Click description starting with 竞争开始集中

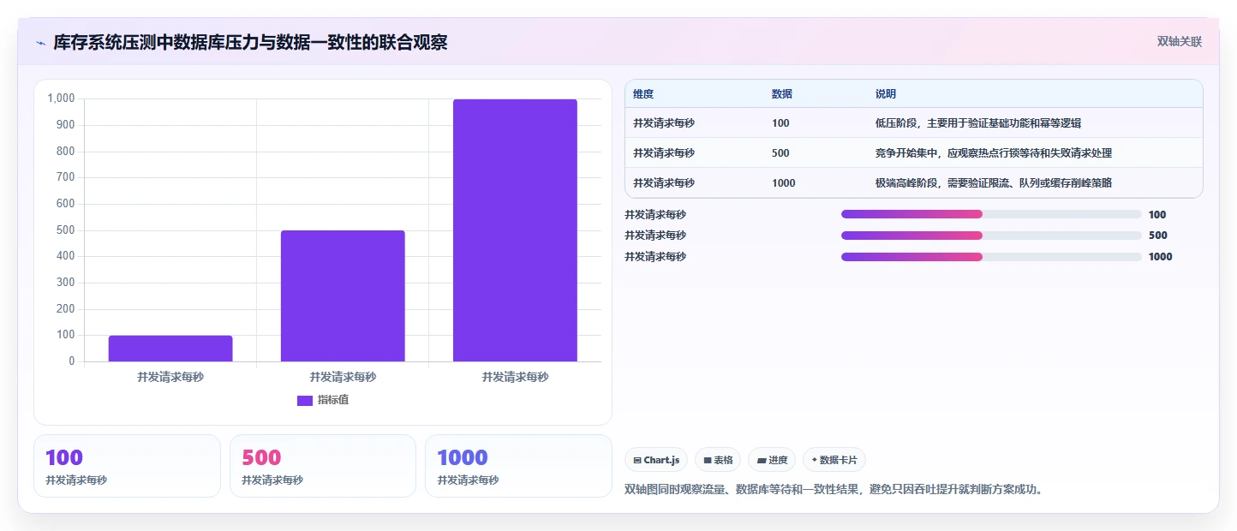coord(994,153)
